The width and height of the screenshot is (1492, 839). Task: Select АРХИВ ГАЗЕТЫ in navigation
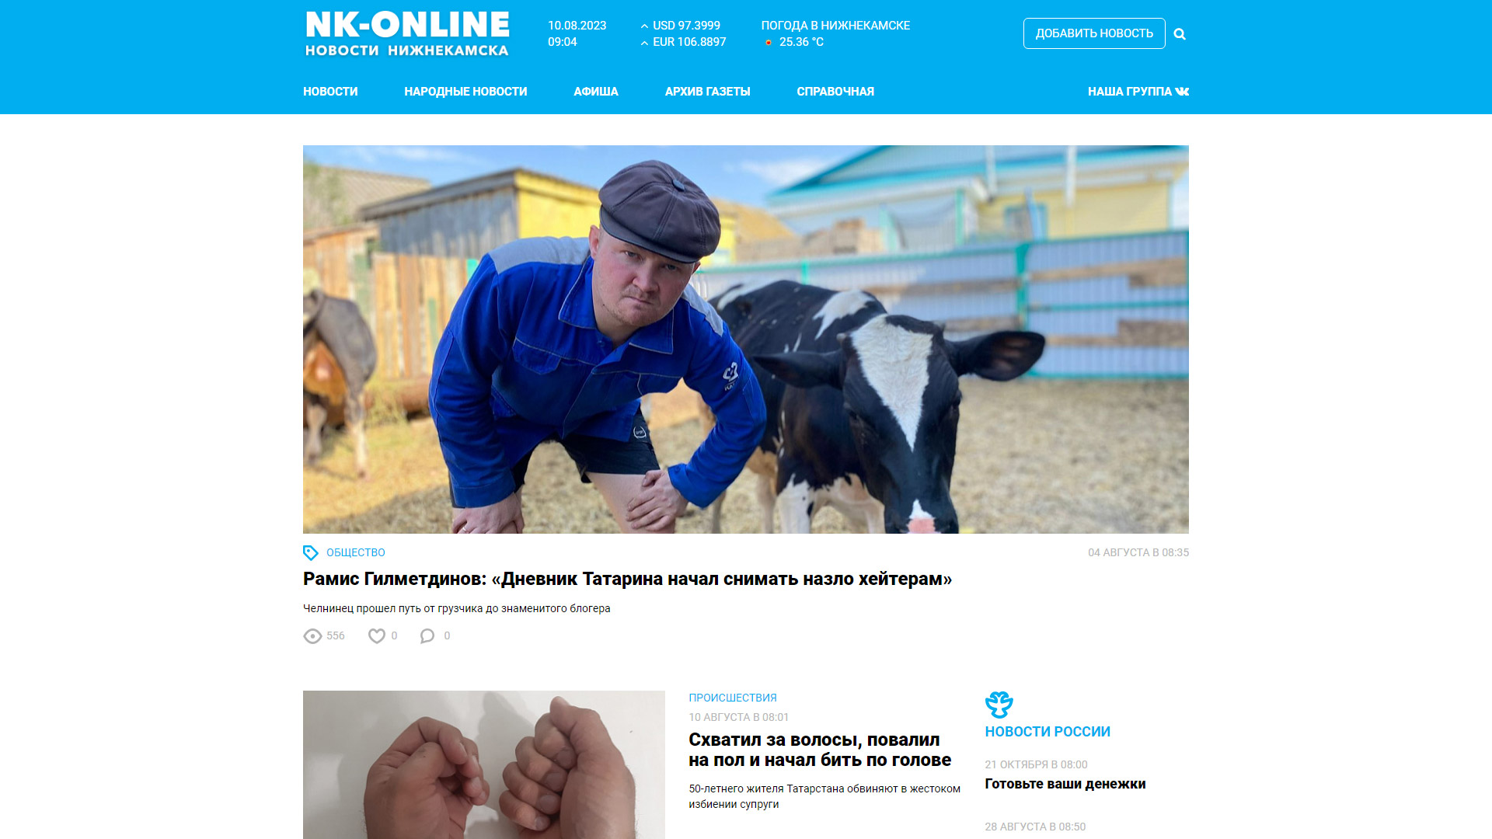707,92
